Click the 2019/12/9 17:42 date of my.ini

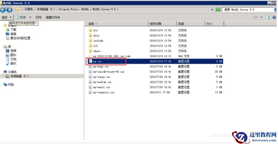160,61
